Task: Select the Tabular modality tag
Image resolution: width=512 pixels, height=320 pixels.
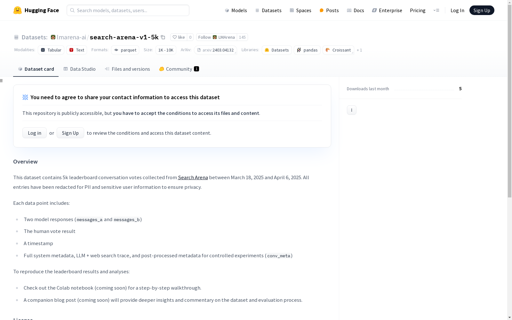Action: point(51,50)
